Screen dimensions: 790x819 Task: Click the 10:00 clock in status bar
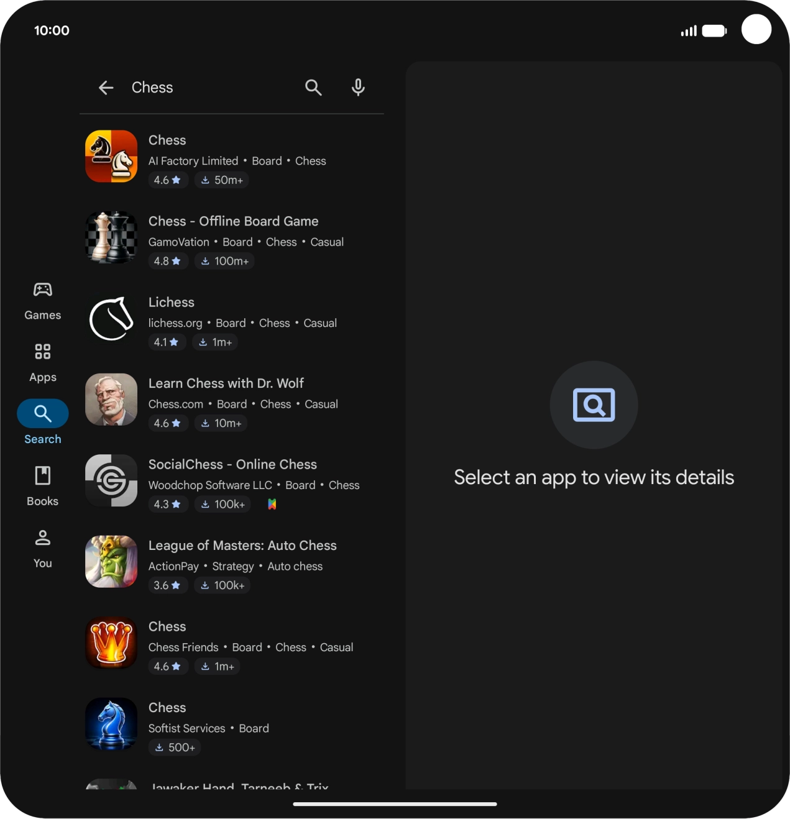52,30
